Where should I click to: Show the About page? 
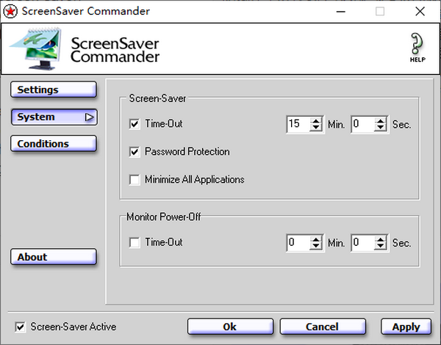(x=54, y=257)
